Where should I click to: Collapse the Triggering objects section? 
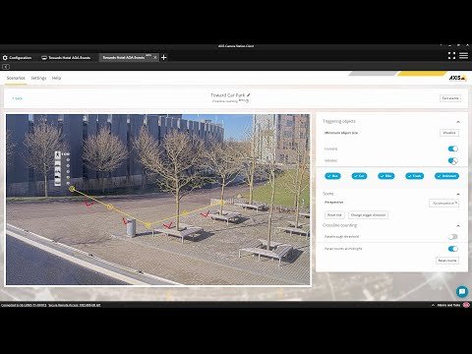pyautogui.click(x=458, y=122)
